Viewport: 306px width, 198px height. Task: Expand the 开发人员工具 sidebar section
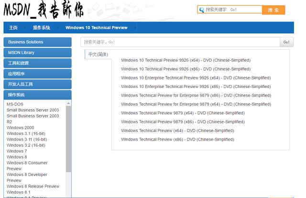(37, 84)
